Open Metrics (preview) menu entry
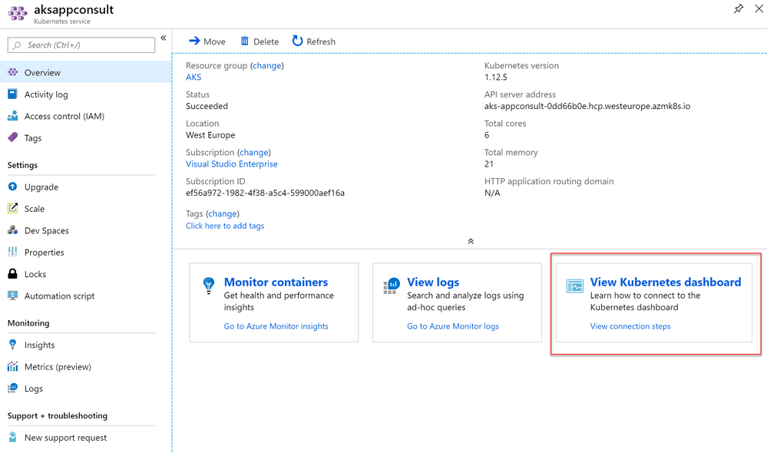767x453 pixels. click(85, 366)
